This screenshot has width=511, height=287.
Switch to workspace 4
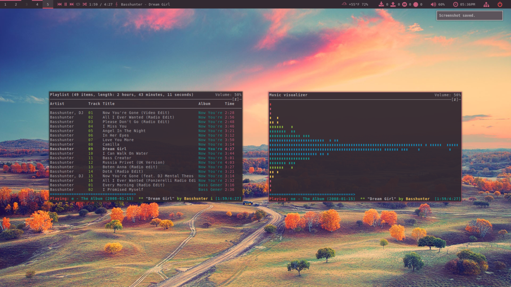tap(38, 4)
